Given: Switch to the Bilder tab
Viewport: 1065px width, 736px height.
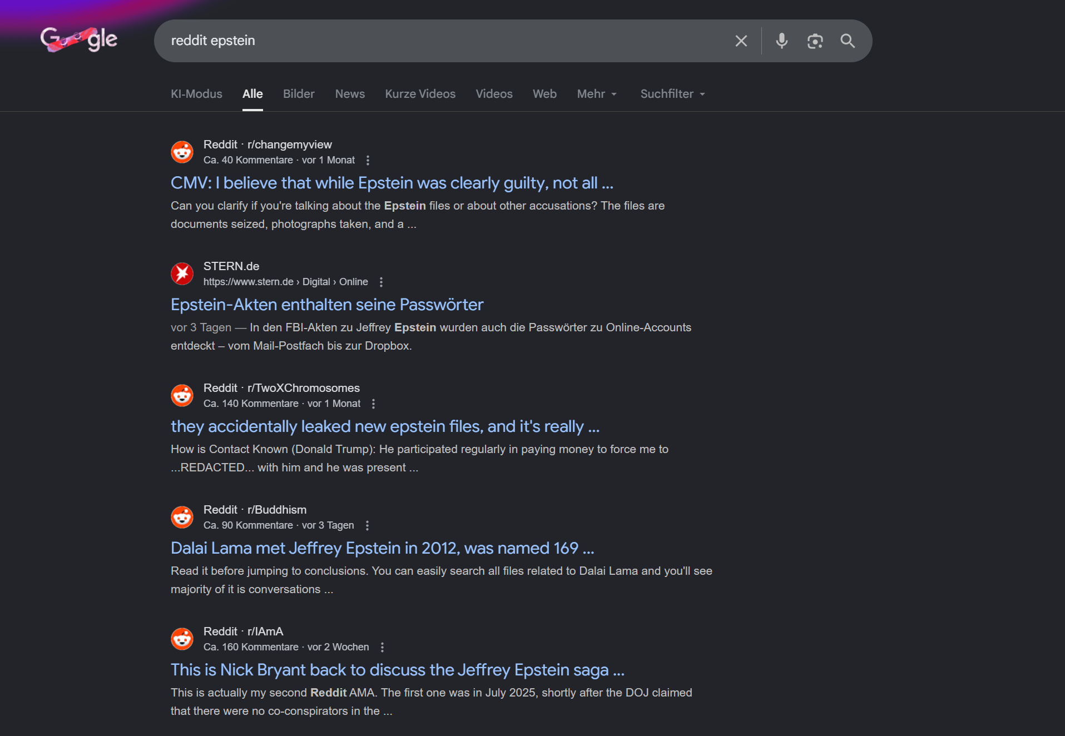Looking at the screenshot, I should click(x=299, y=94).
